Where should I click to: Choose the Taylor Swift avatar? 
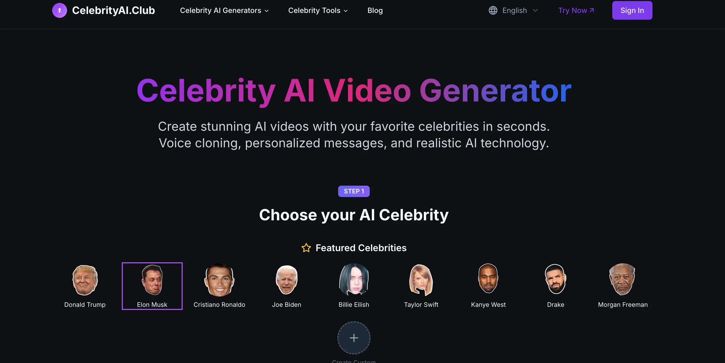[x=421, y=280]
